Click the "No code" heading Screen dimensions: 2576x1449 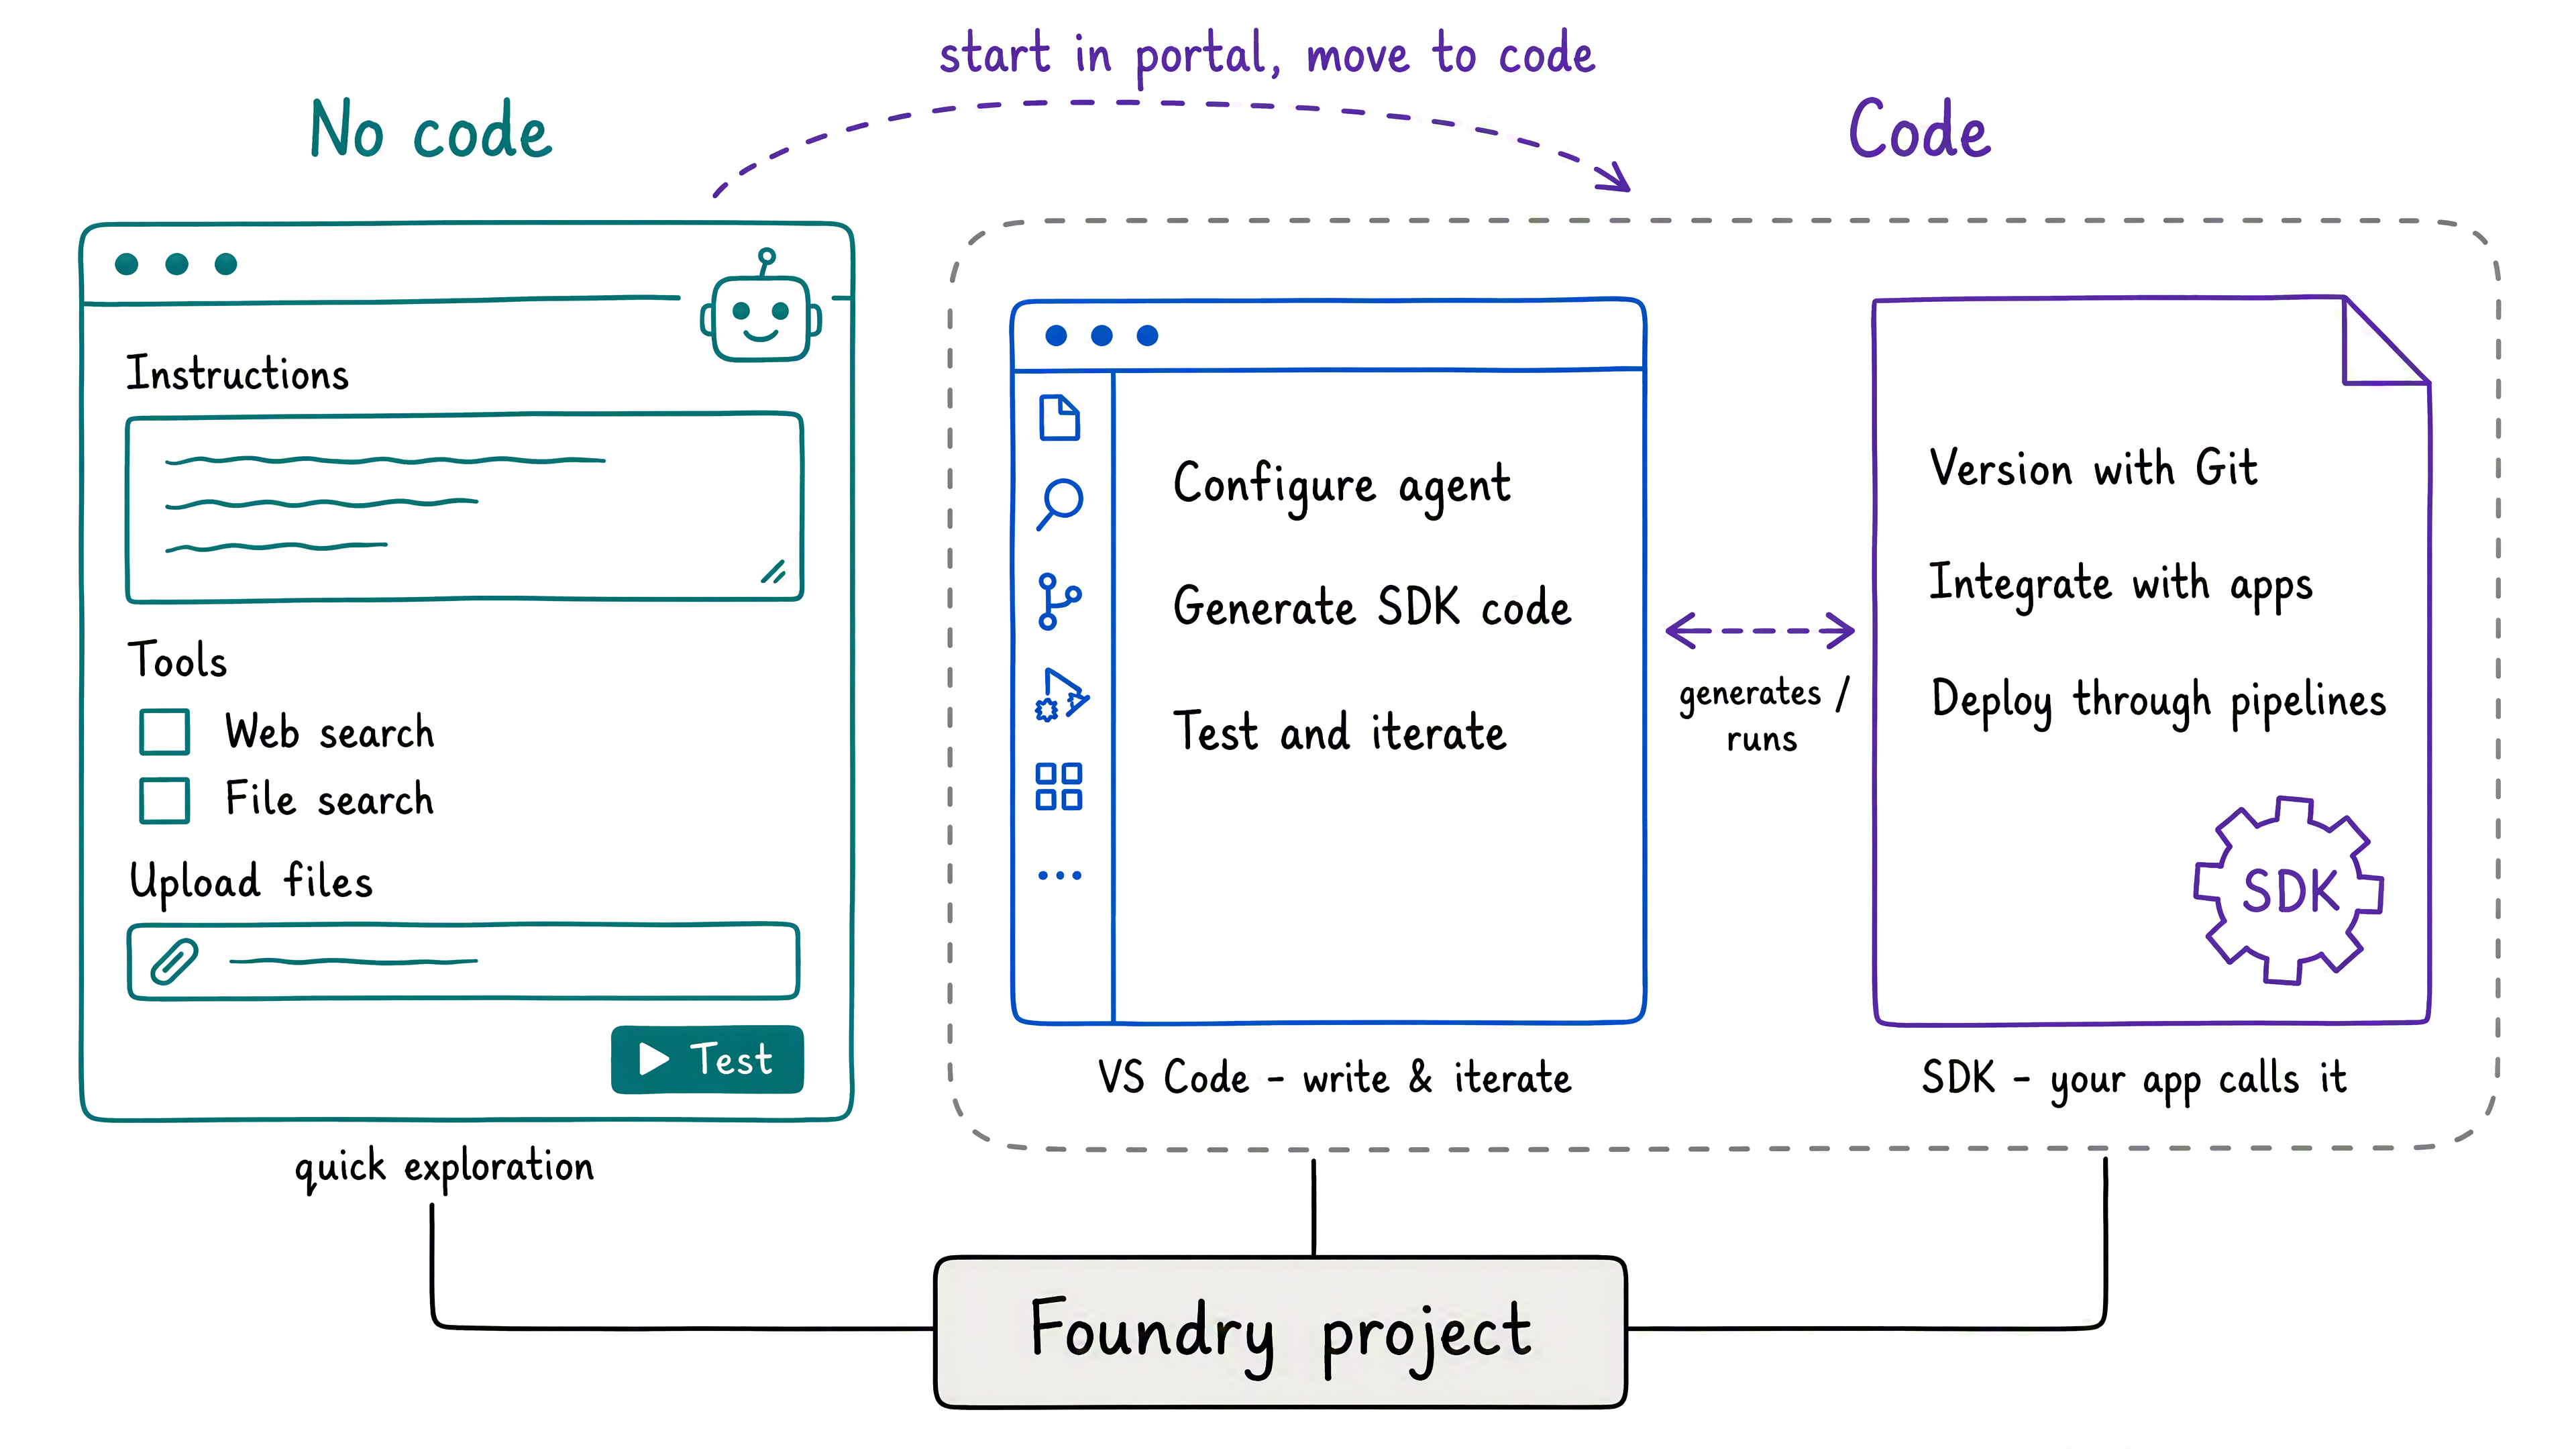point(431,130)
